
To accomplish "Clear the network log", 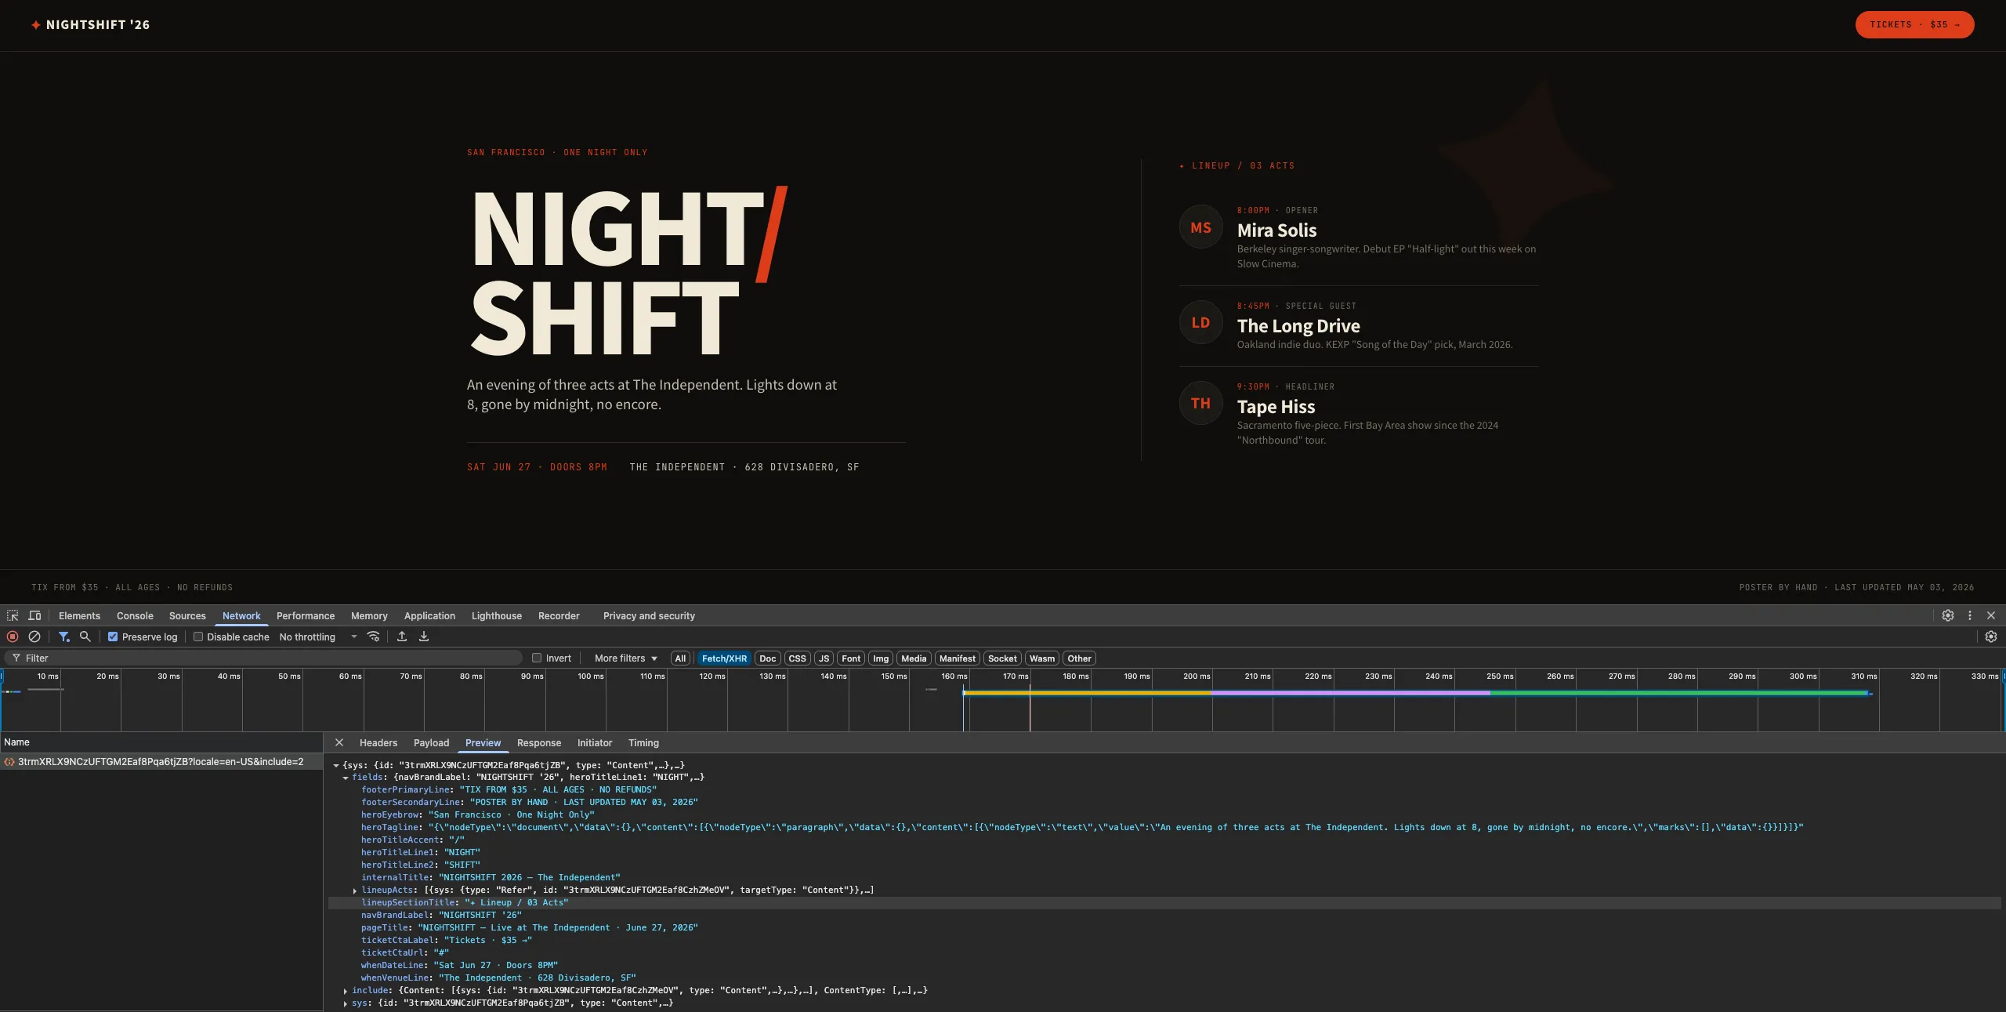I will point(34,637).
